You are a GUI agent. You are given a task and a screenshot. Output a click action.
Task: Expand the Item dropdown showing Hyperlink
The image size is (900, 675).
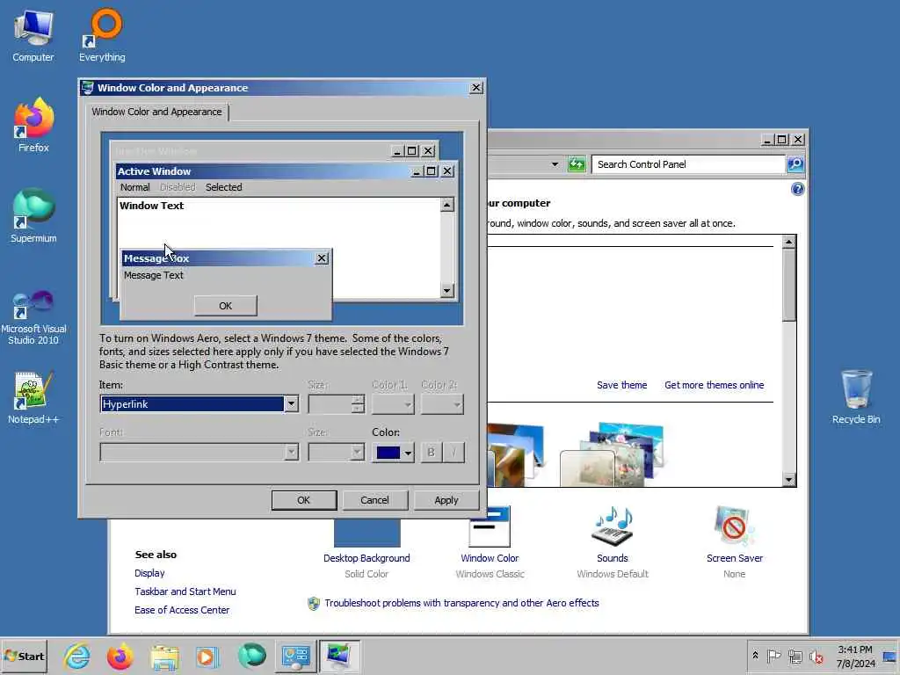pos(291,404)
